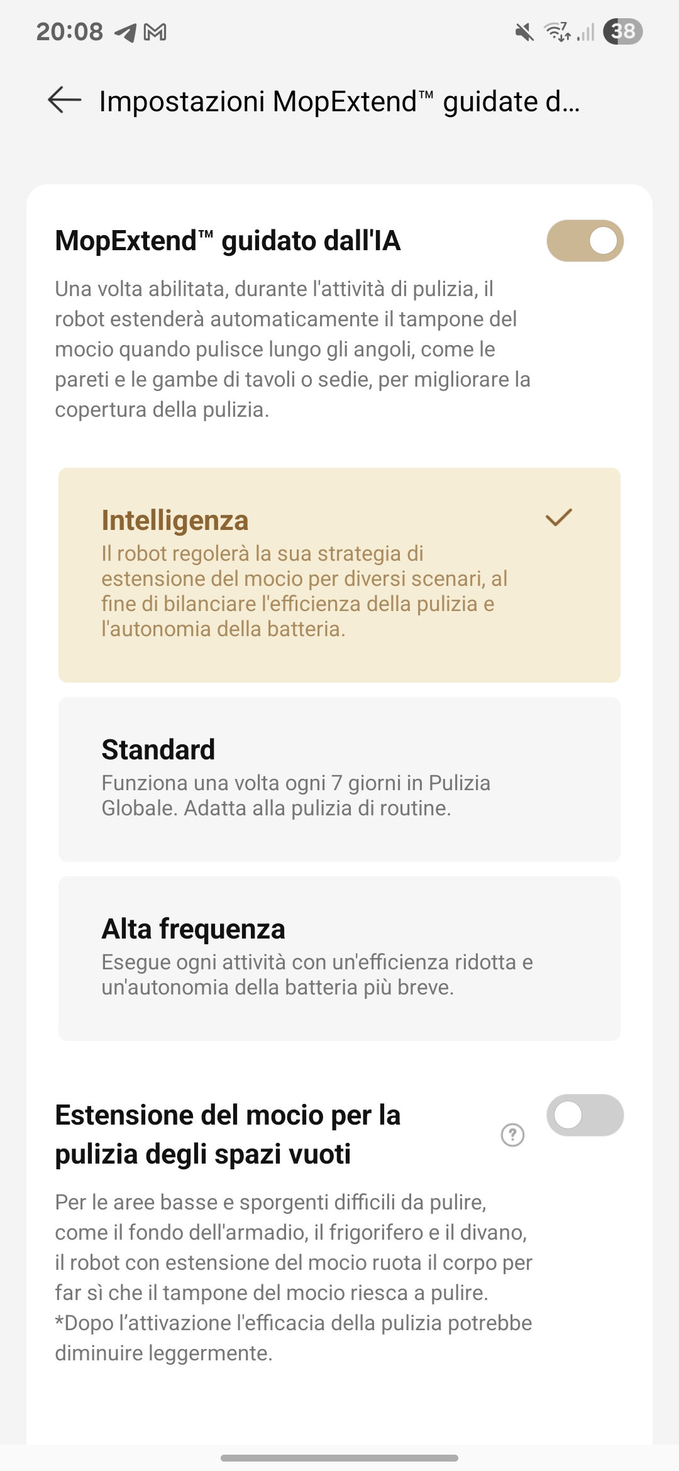The image size is (679, 1471).
Task: Tap the Standard mode description text
Action: tap(295, 795)
